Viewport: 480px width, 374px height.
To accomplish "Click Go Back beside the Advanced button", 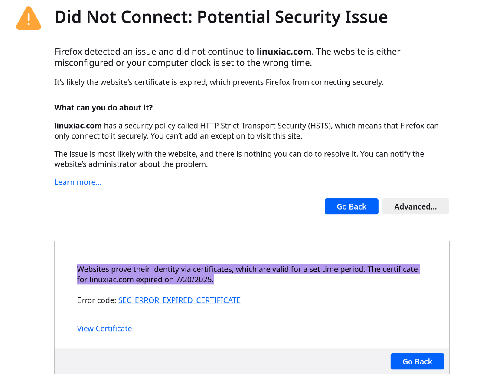I will coord(351,206).
